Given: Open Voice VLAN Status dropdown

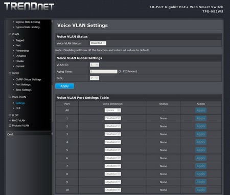Looking at the screenshot, I should [x=98, y=43].
